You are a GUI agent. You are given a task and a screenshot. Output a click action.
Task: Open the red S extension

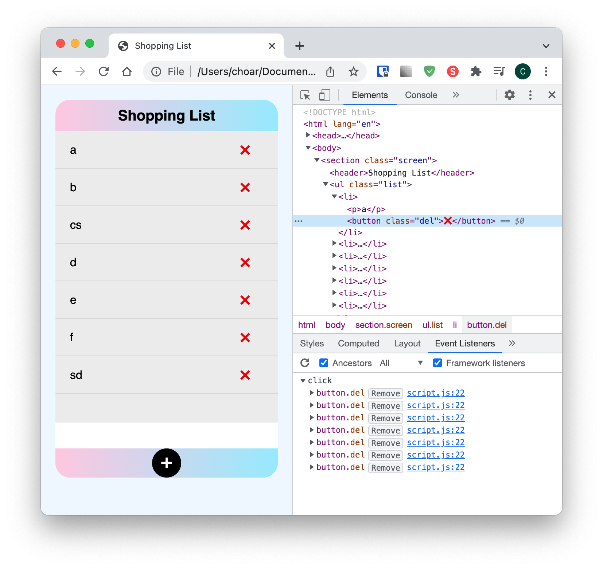(x=453, y=71)
